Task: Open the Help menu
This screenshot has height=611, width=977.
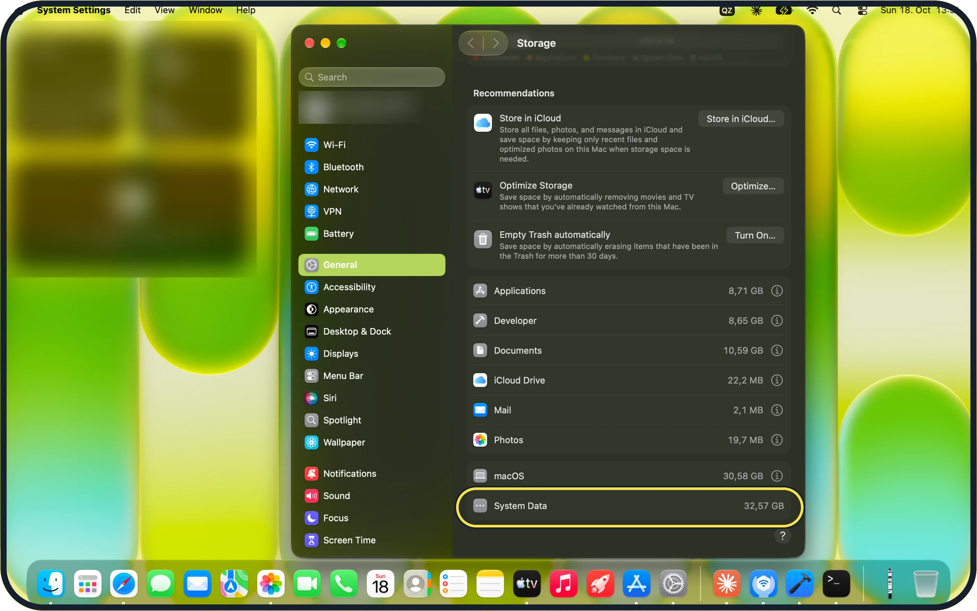Action: (x=246, y=10)
